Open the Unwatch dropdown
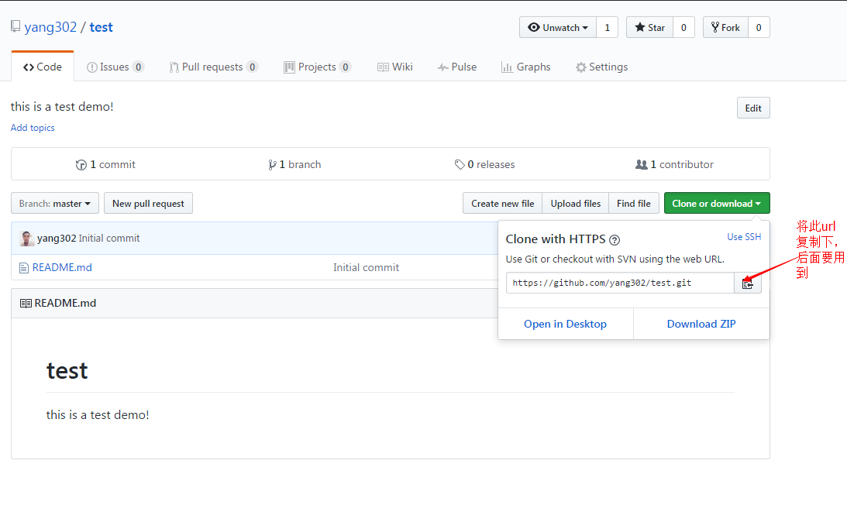Screen dimensions: 847x505 [x=558, y=28]
